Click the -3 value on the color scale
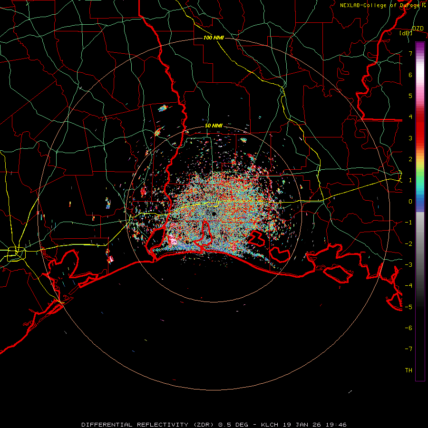 click(409, 265)
